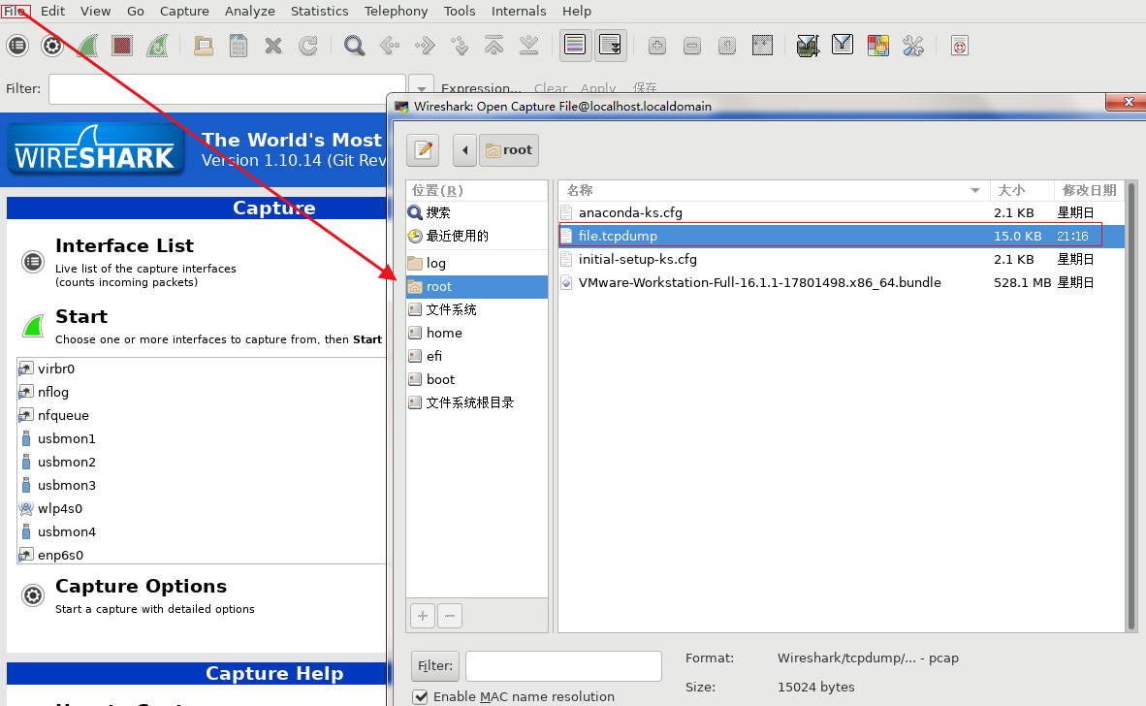Start capture with green shark fin icon
This screenshot has width=1146, height=706.
point(87,46)
